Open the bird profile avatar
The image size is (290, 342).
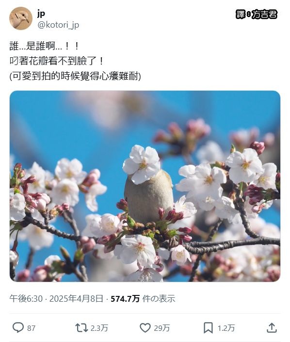pyautogui.click(x=21, y=18)
